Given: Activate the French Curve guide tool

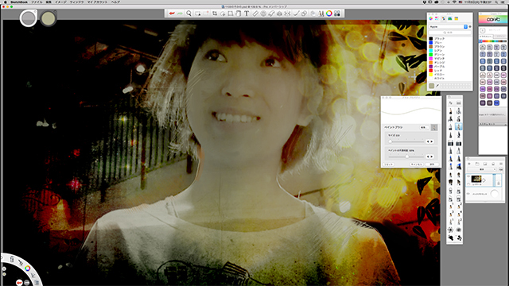Looking at the screenshot, I should [x=271, y=14].
